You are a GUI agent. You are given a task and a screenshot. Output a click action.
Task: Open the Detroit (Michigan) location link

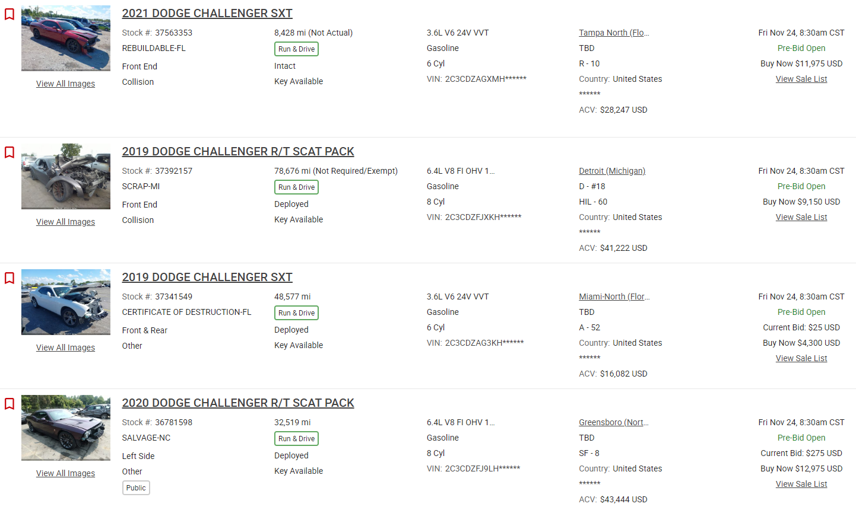point(612,171)
